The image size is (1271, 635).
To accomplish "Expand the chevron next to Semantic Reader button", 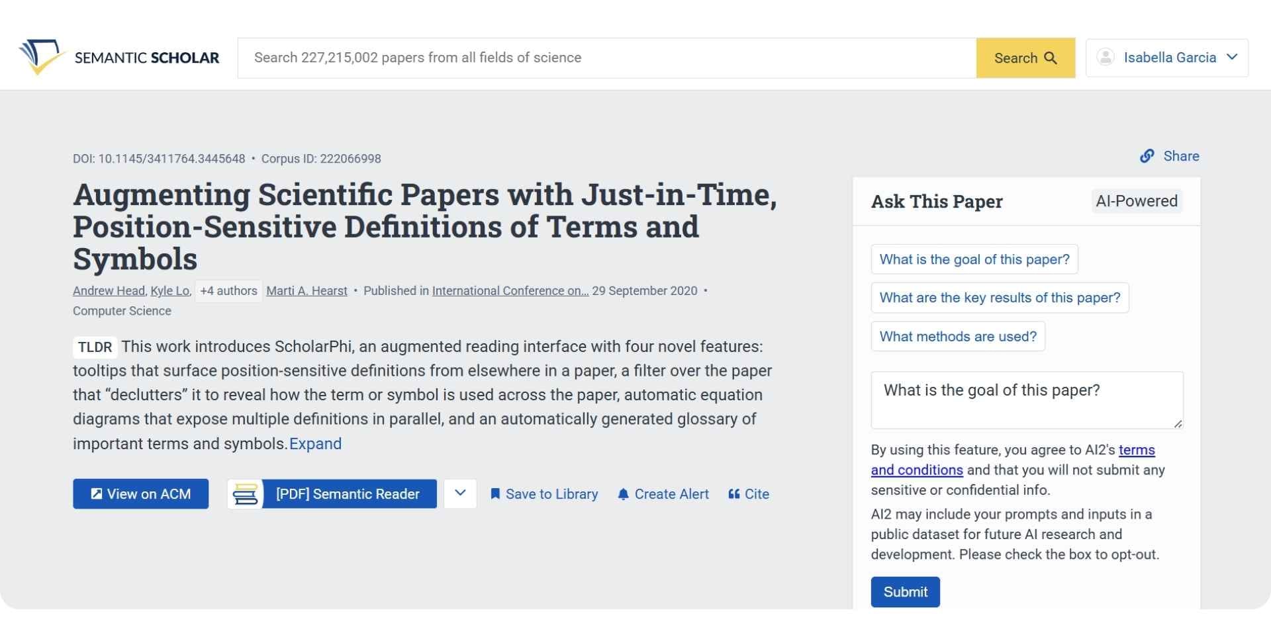I will (x=460, y=493).
